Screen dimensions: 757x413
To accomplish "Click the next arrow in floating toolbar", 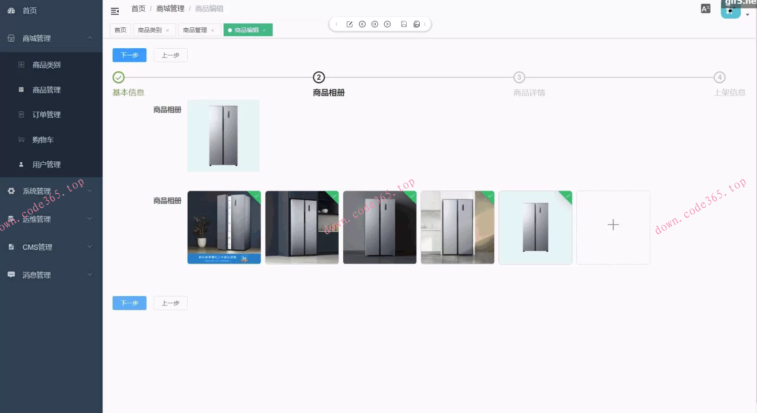I will pos(387,24).
